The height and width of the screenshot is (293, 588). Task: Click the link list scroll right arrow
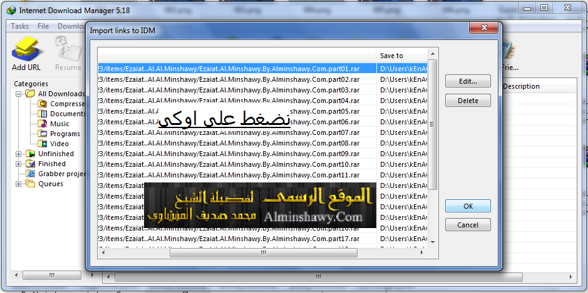coord(423,253)
